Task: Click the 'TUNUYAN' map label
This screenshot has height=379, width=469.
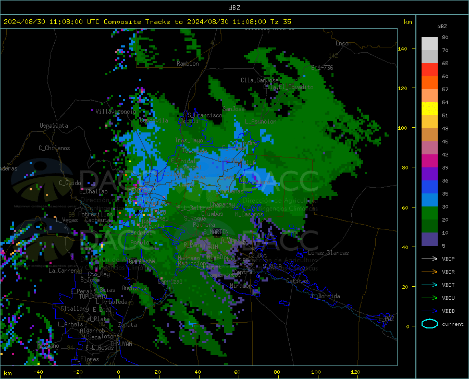Action: pyautogui.click(x=121, y=344)
